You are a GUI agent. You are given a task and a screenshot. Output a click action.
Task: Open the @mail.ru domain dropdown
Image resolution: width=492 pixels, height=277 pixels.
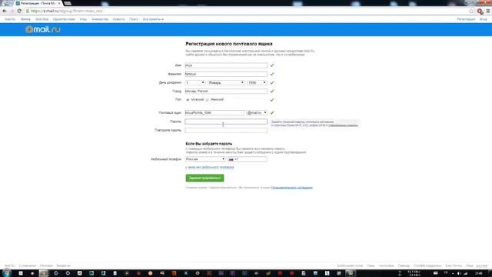point(257,113)
